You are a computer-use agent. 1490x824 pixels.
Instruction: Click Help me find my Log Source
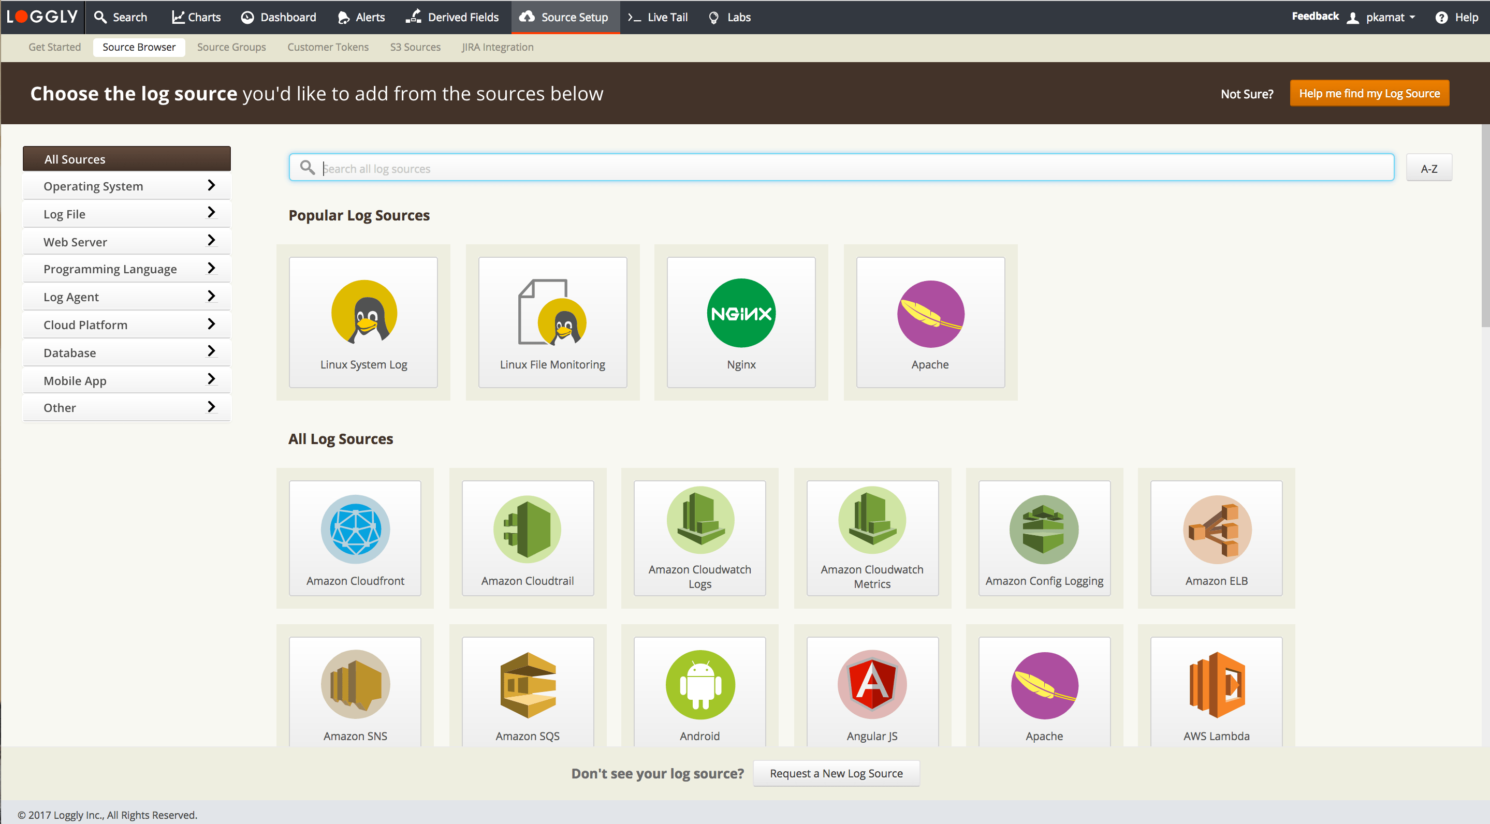click(1368, 93)
